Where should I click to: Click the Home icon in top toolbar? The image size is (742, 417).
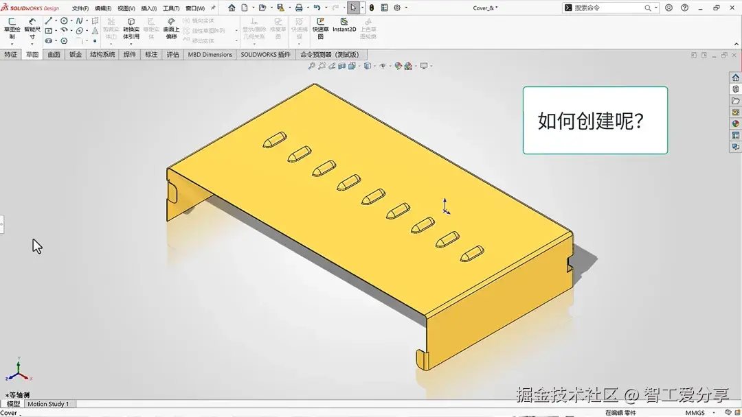tap(232, 8)
